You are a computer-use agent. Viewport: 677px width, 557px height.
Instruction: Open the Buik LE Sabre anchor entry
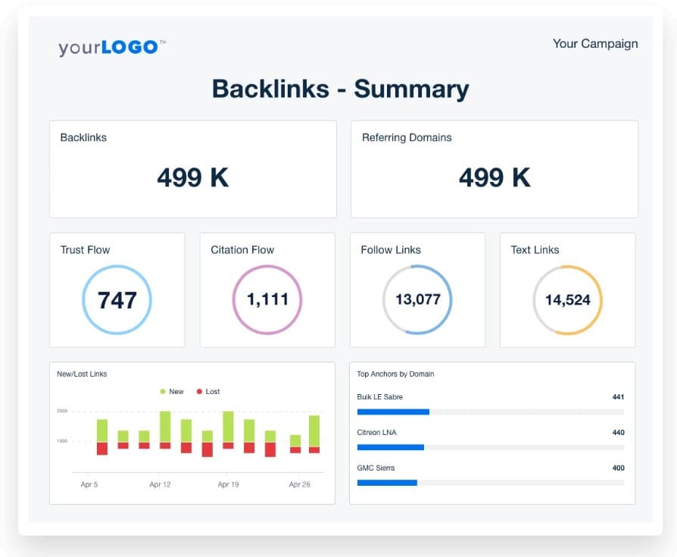point(379,396)
